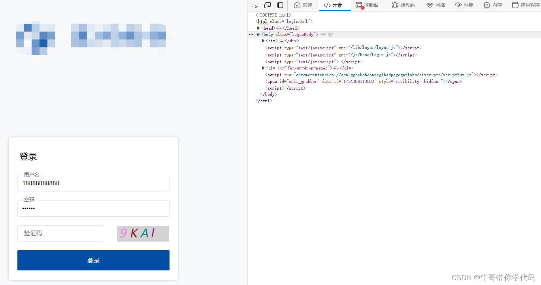Expand the head node triangle
Image resolution: width=541 pixels, height=285 pixels.
258,28
